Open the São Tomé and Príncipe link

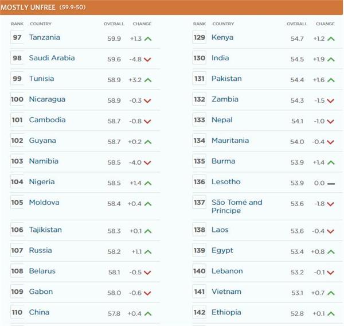click(237, 207)
